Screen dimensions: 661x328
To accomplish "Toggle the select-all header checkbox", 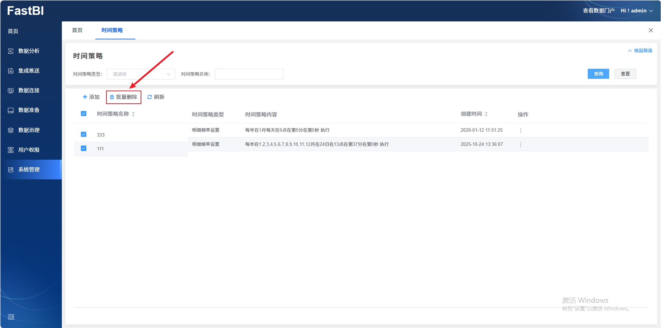I will coord(84,114).
